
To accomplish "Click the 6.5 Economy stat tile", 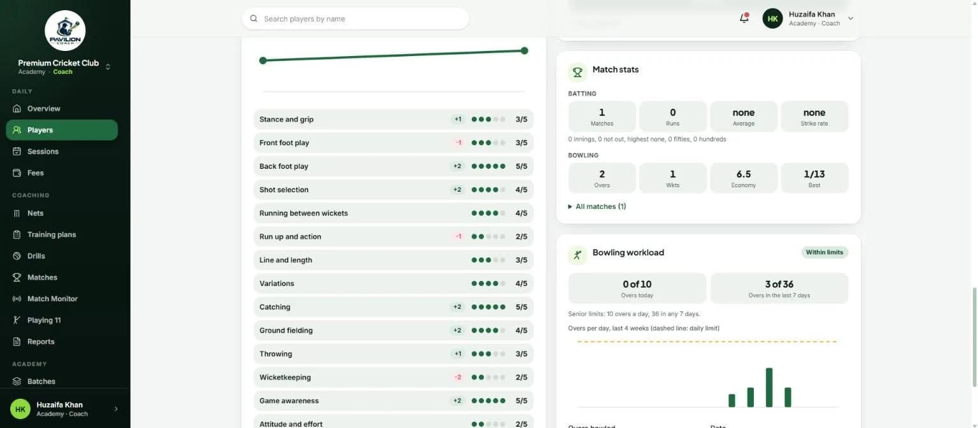I will 744,178.
